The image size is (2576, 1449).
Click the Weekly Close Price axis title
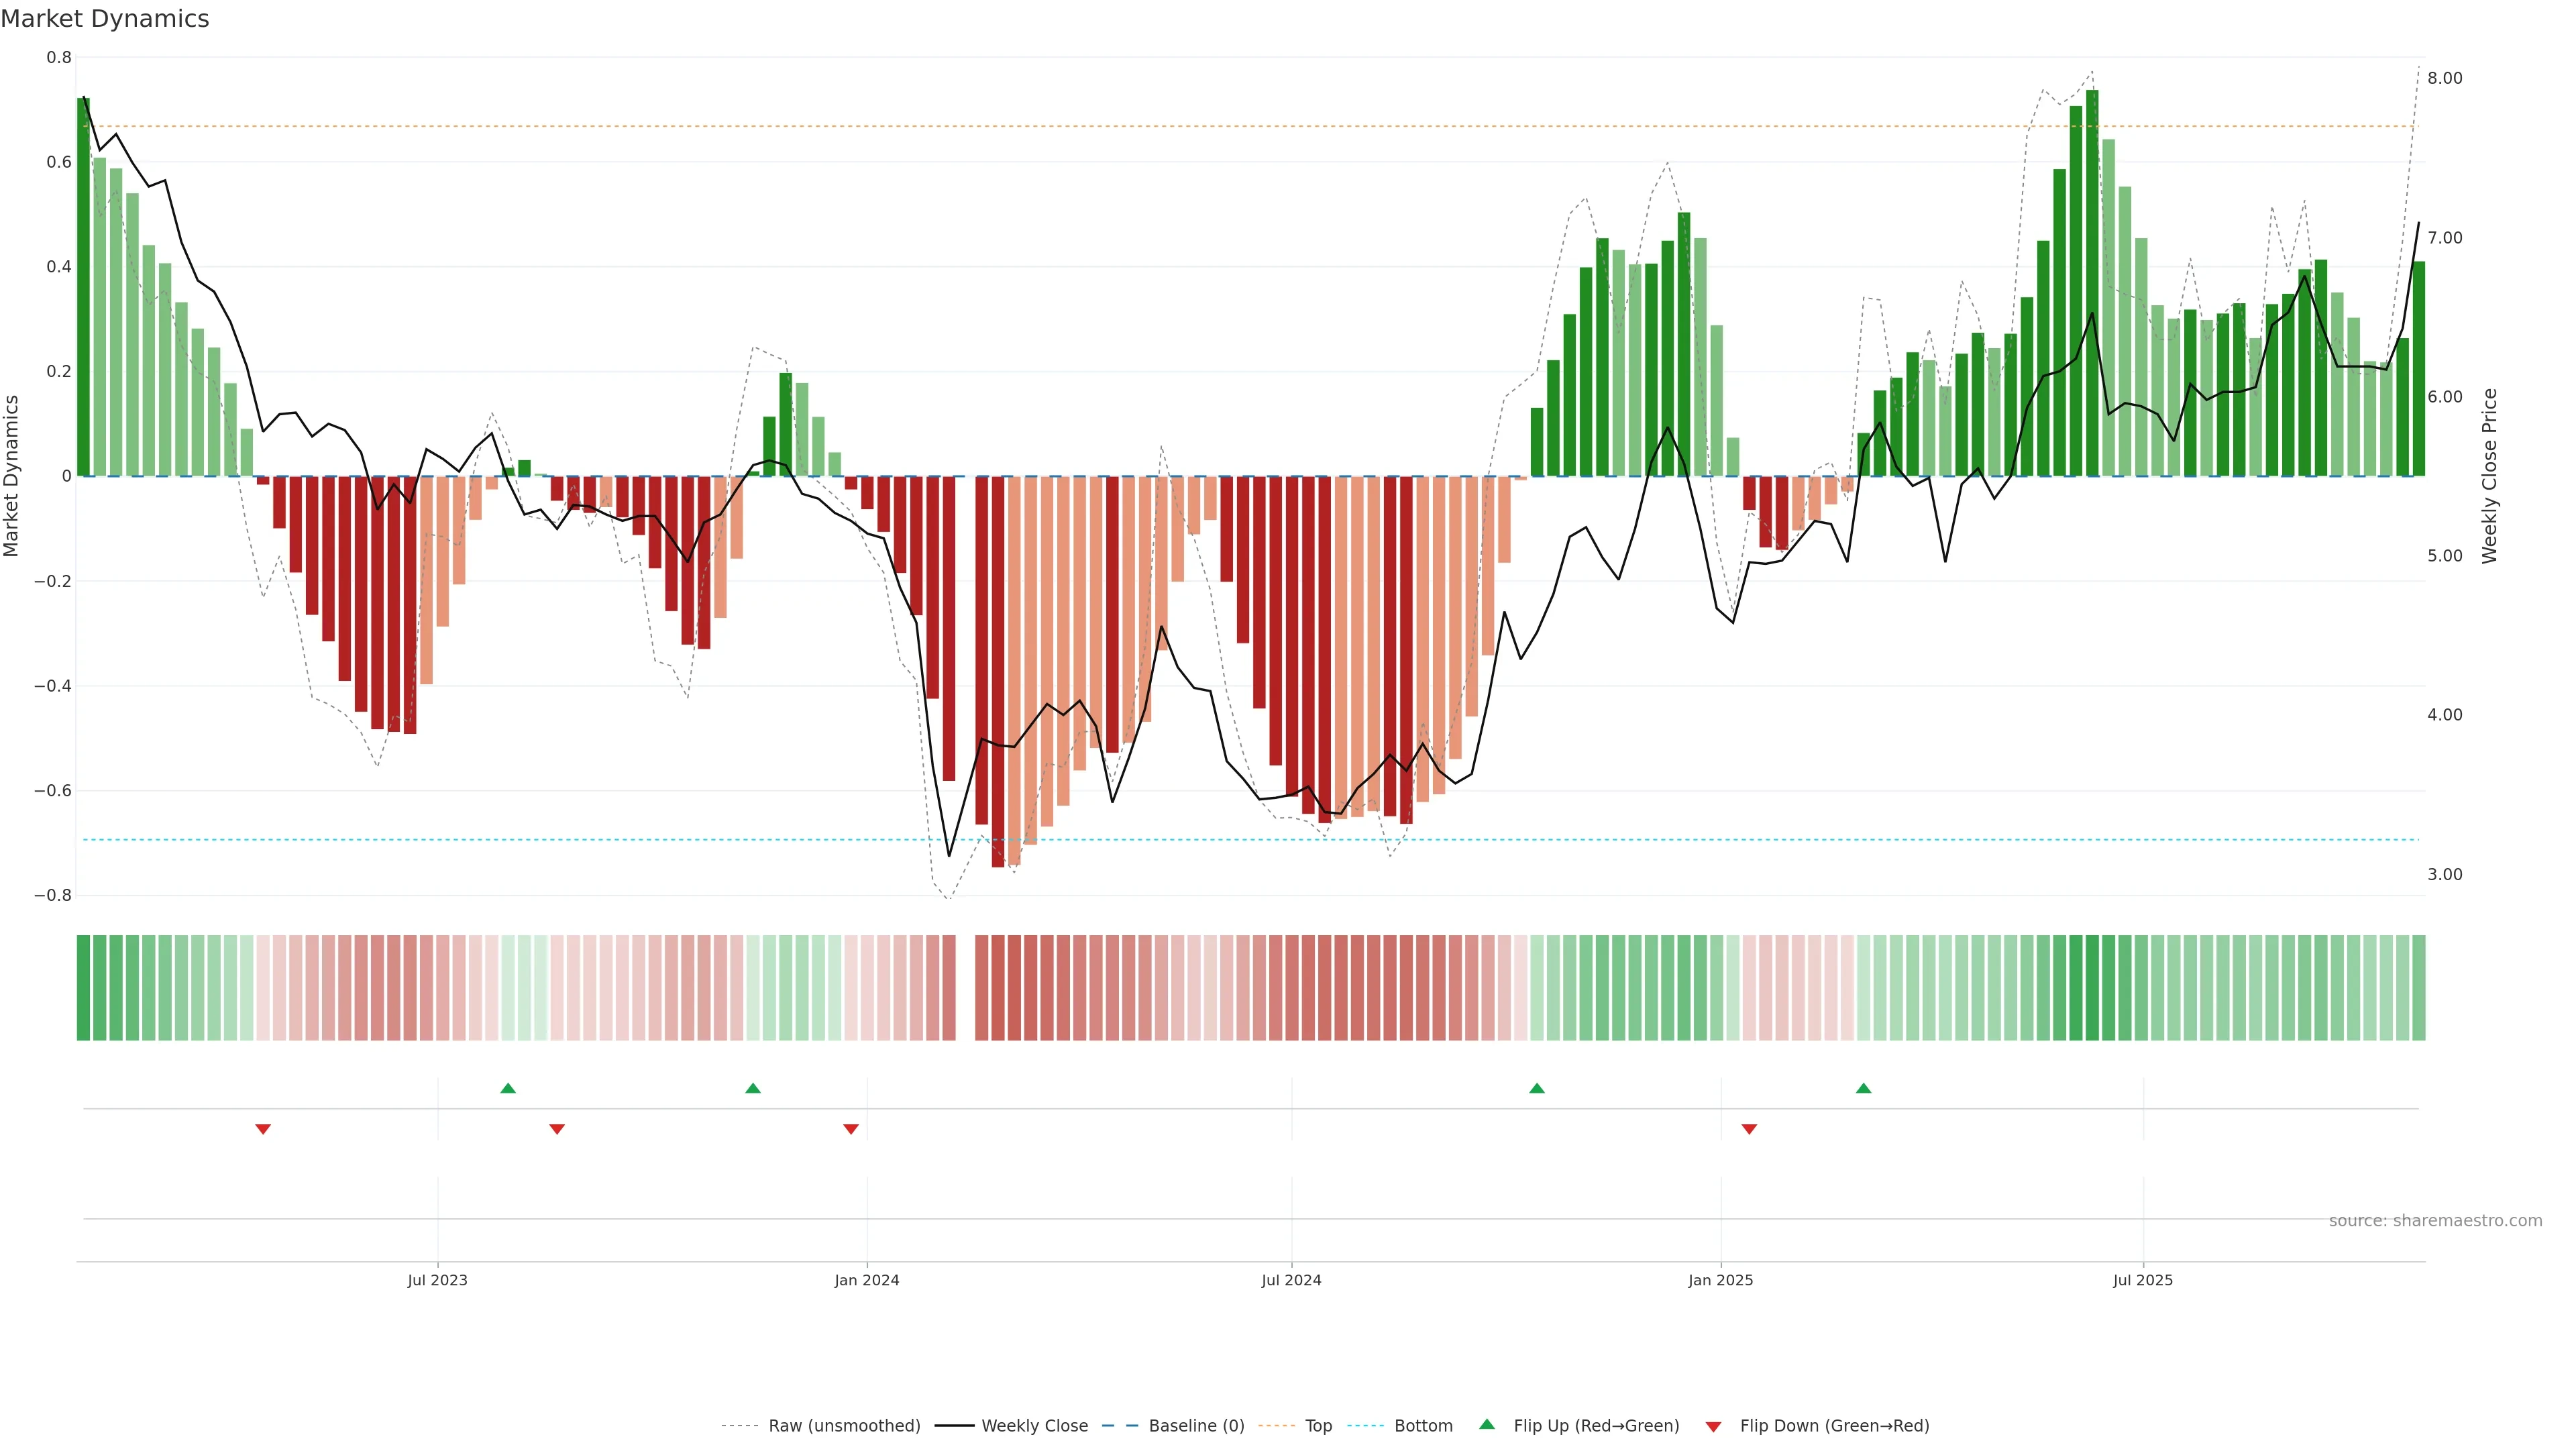[x=2489, y=476]
